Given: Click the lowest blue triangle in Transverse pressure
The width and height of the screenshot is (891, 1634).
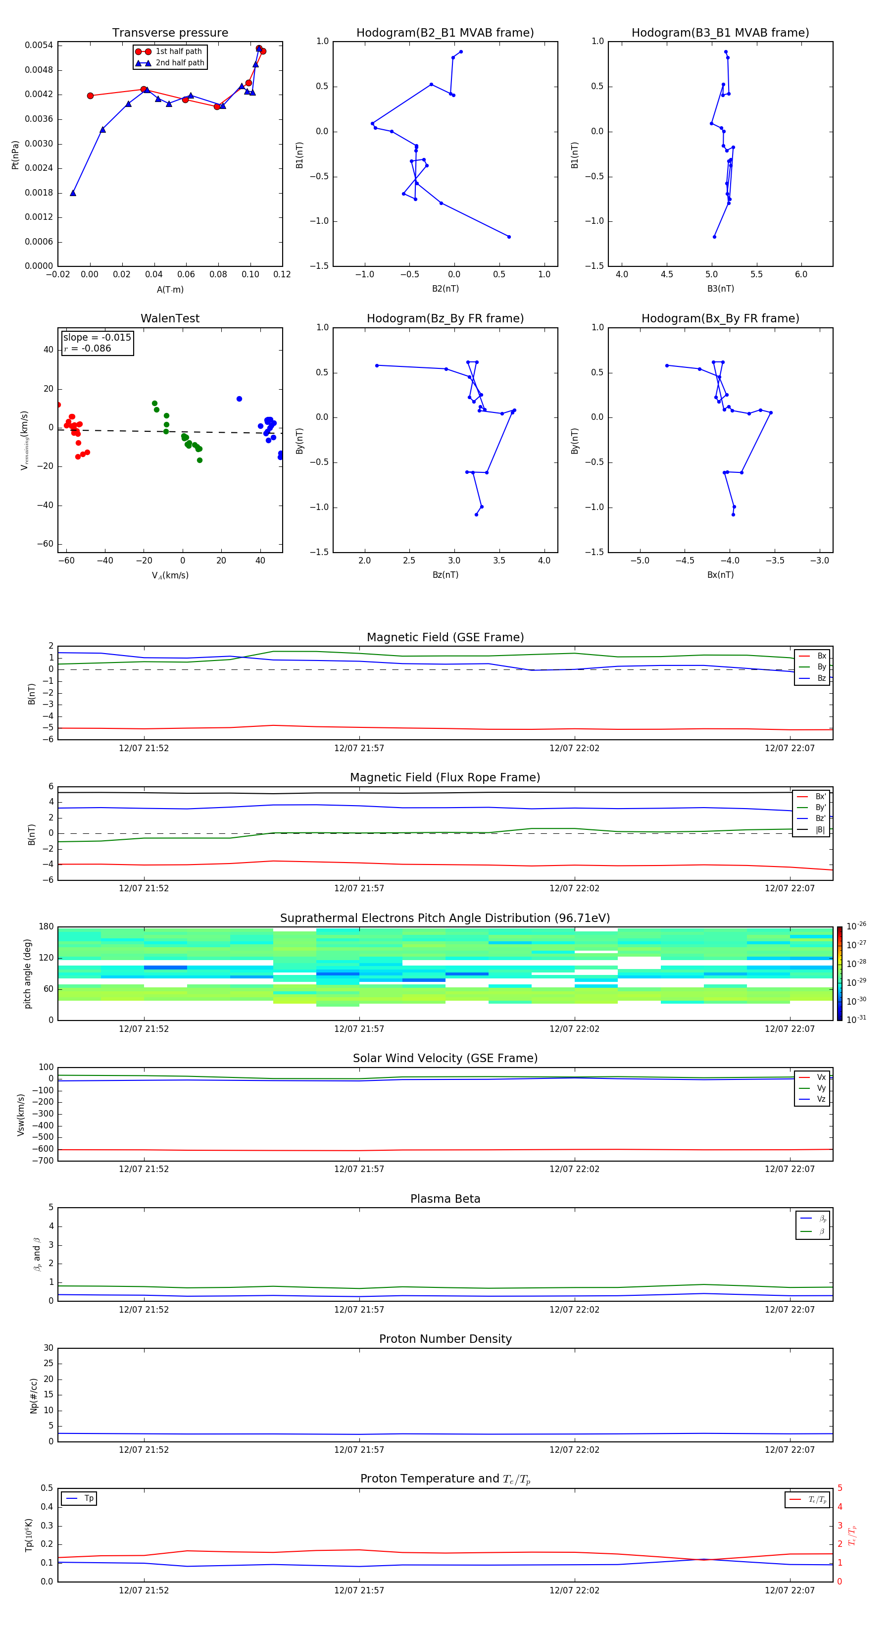Looking at the screenshot, I should tap(73, 193).
